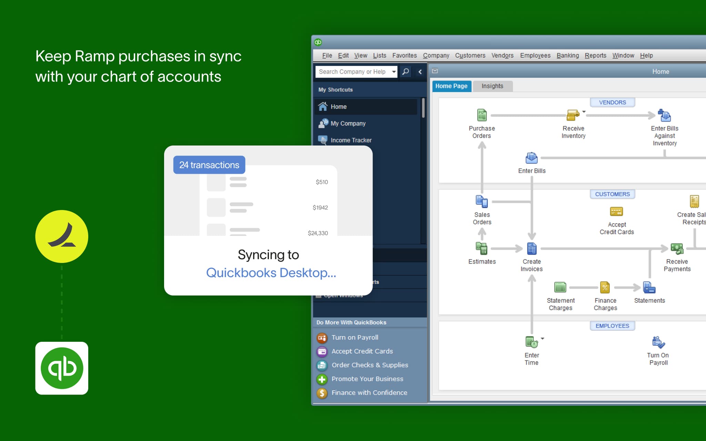Open the Receive Inventory dropdown arrow
Viewport: 706px width, 441px height.
click(x=584, y=112)
